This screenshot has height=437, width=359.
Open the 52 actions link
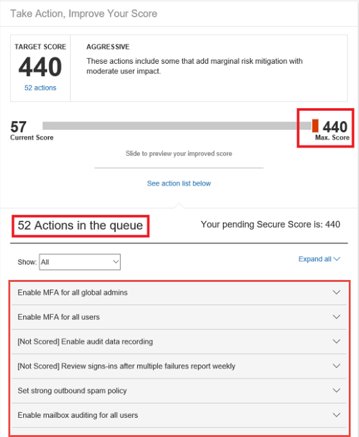click(x=40, y=88)
